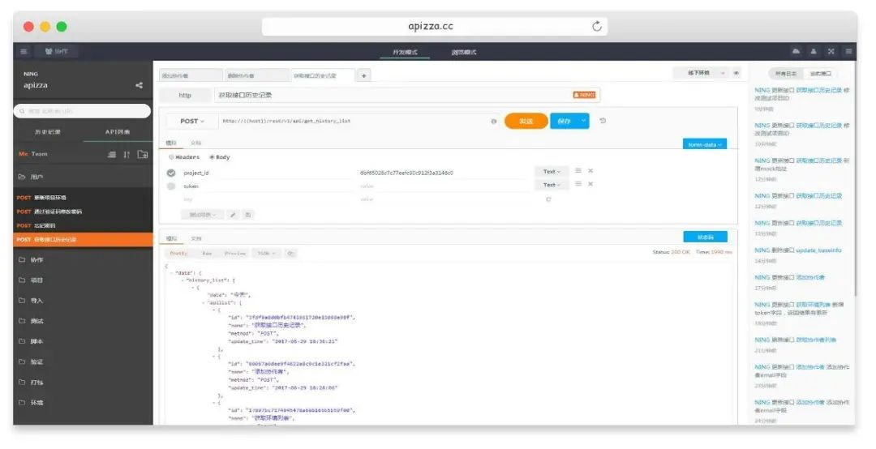Switch to the API列表 tab in sidebar
This screenshot has height=449, width=876.
pos(118,132)
